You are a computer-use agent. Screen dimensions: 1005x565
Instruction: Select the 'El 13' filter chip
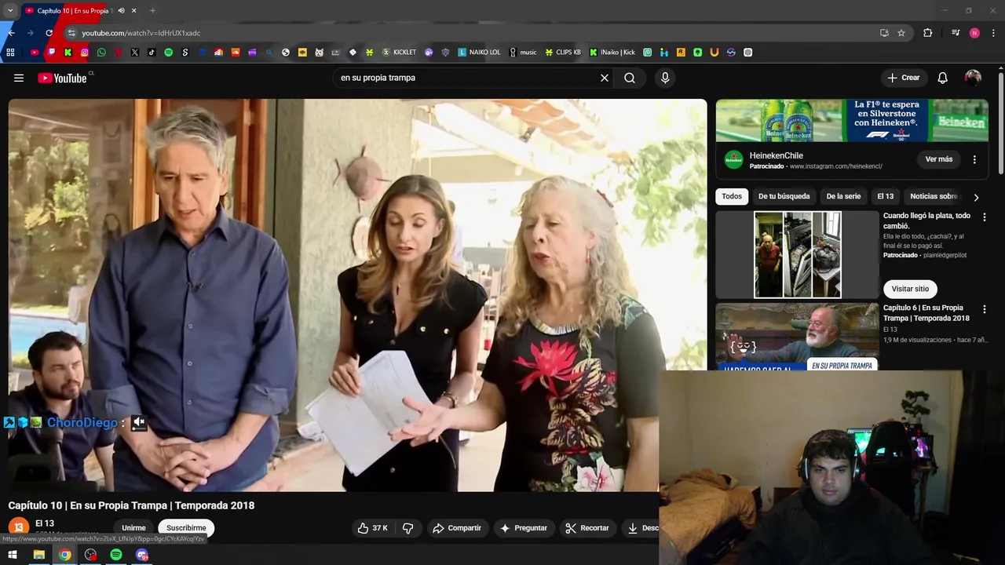click(885, 196)
